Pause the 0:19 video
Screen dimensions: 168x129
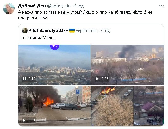tap(24, 79)
